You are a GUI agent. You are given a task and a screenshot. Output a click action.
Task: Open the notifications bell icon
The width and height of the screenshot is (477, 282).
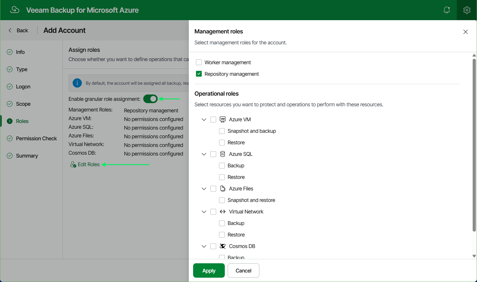coord(447,10)
